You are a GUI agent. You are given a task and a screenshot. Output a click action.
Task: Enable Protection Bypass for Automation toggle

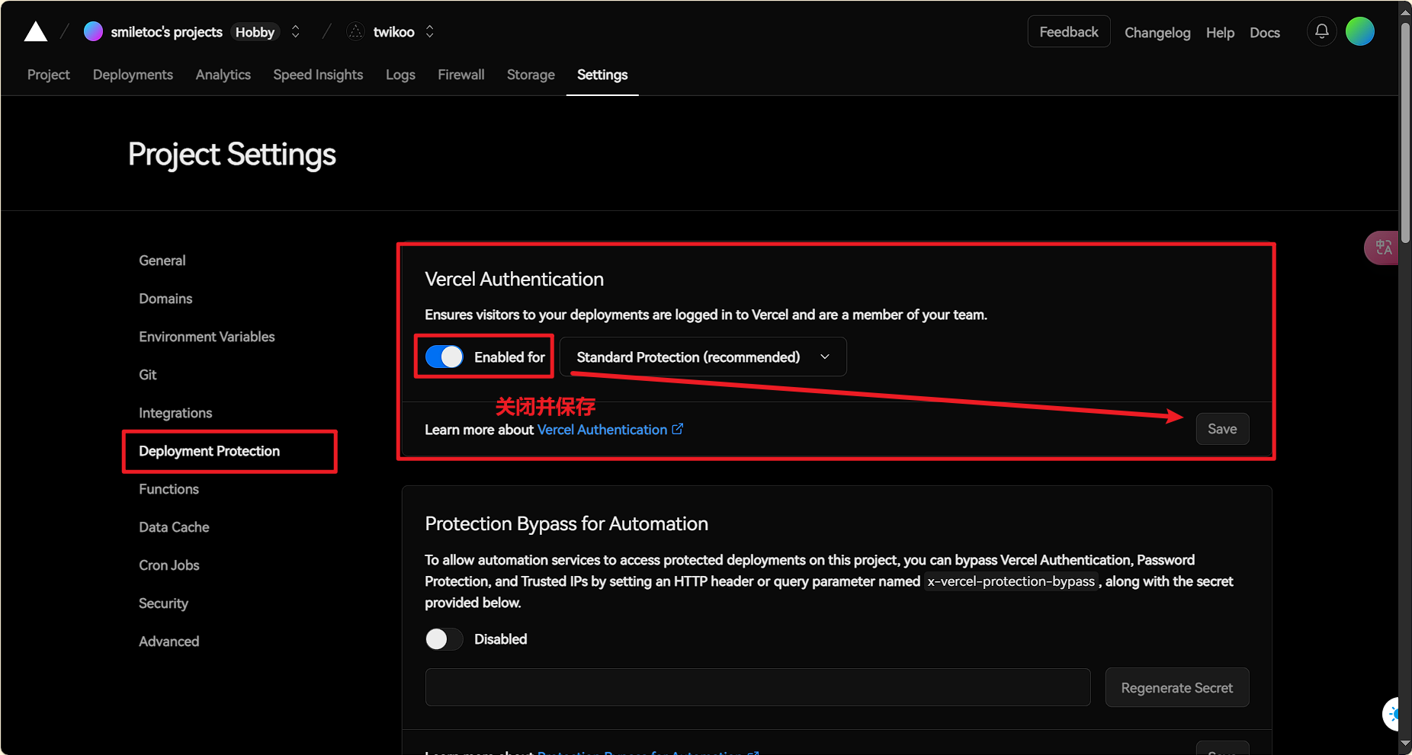click(x=444, y=638)
